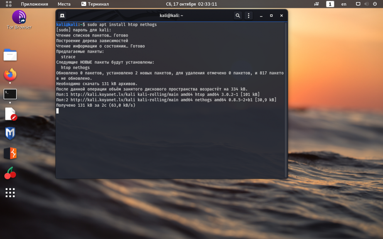Open the Приложения menu

[34, 4]
